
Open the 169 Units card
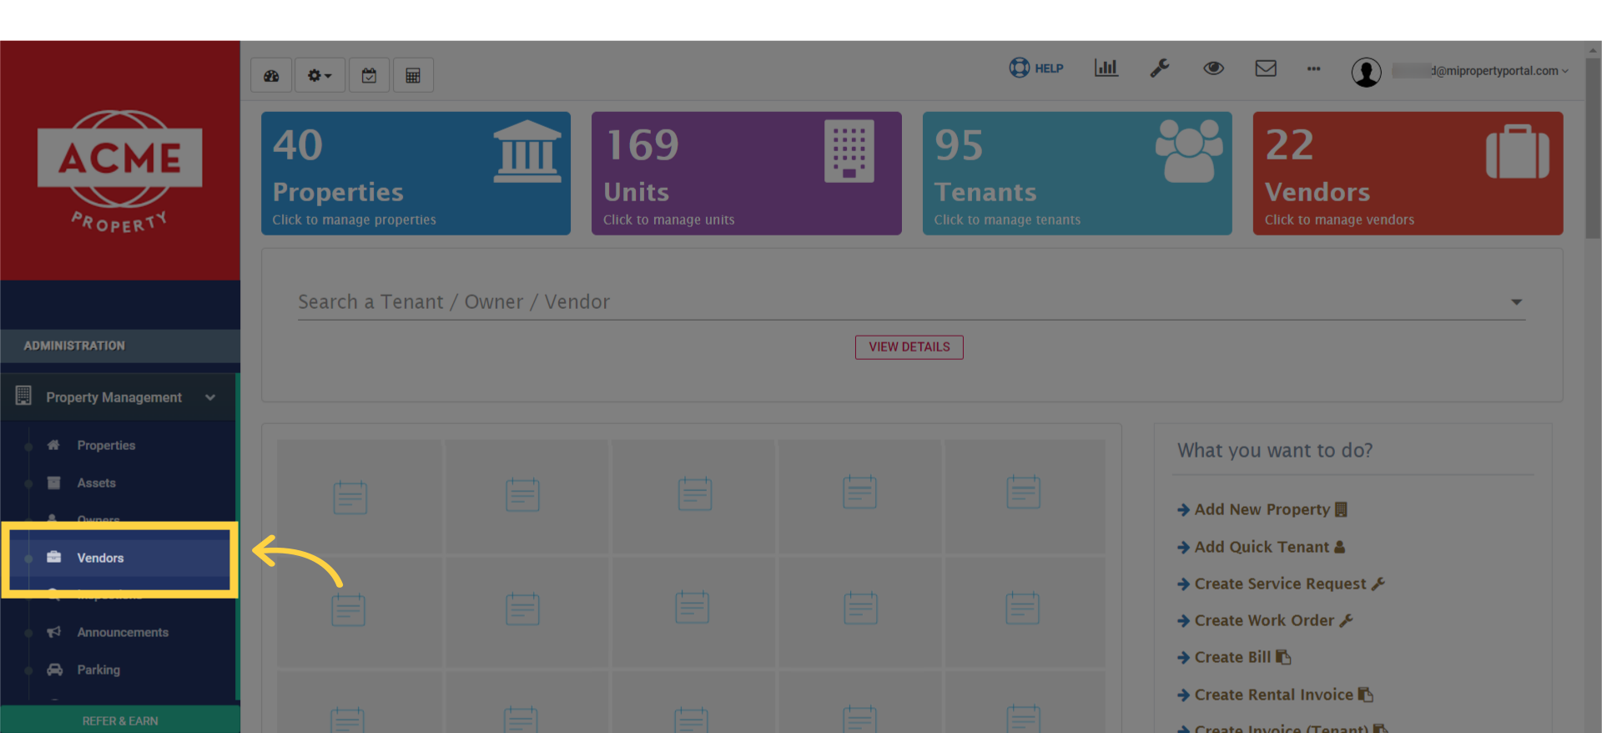746,174
